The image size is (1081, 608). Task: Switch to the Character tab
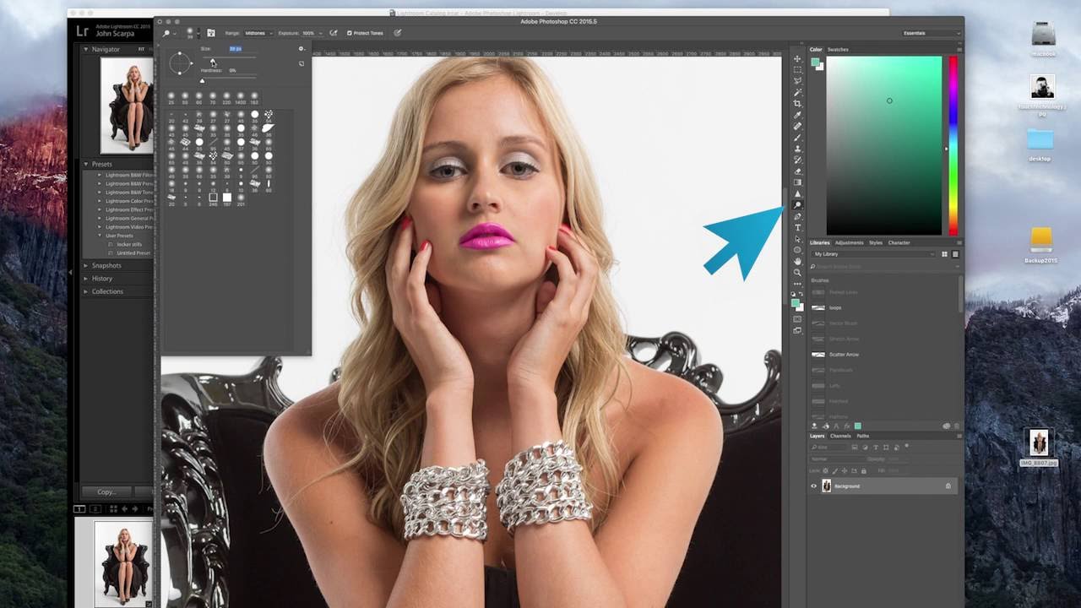[899, 243]
